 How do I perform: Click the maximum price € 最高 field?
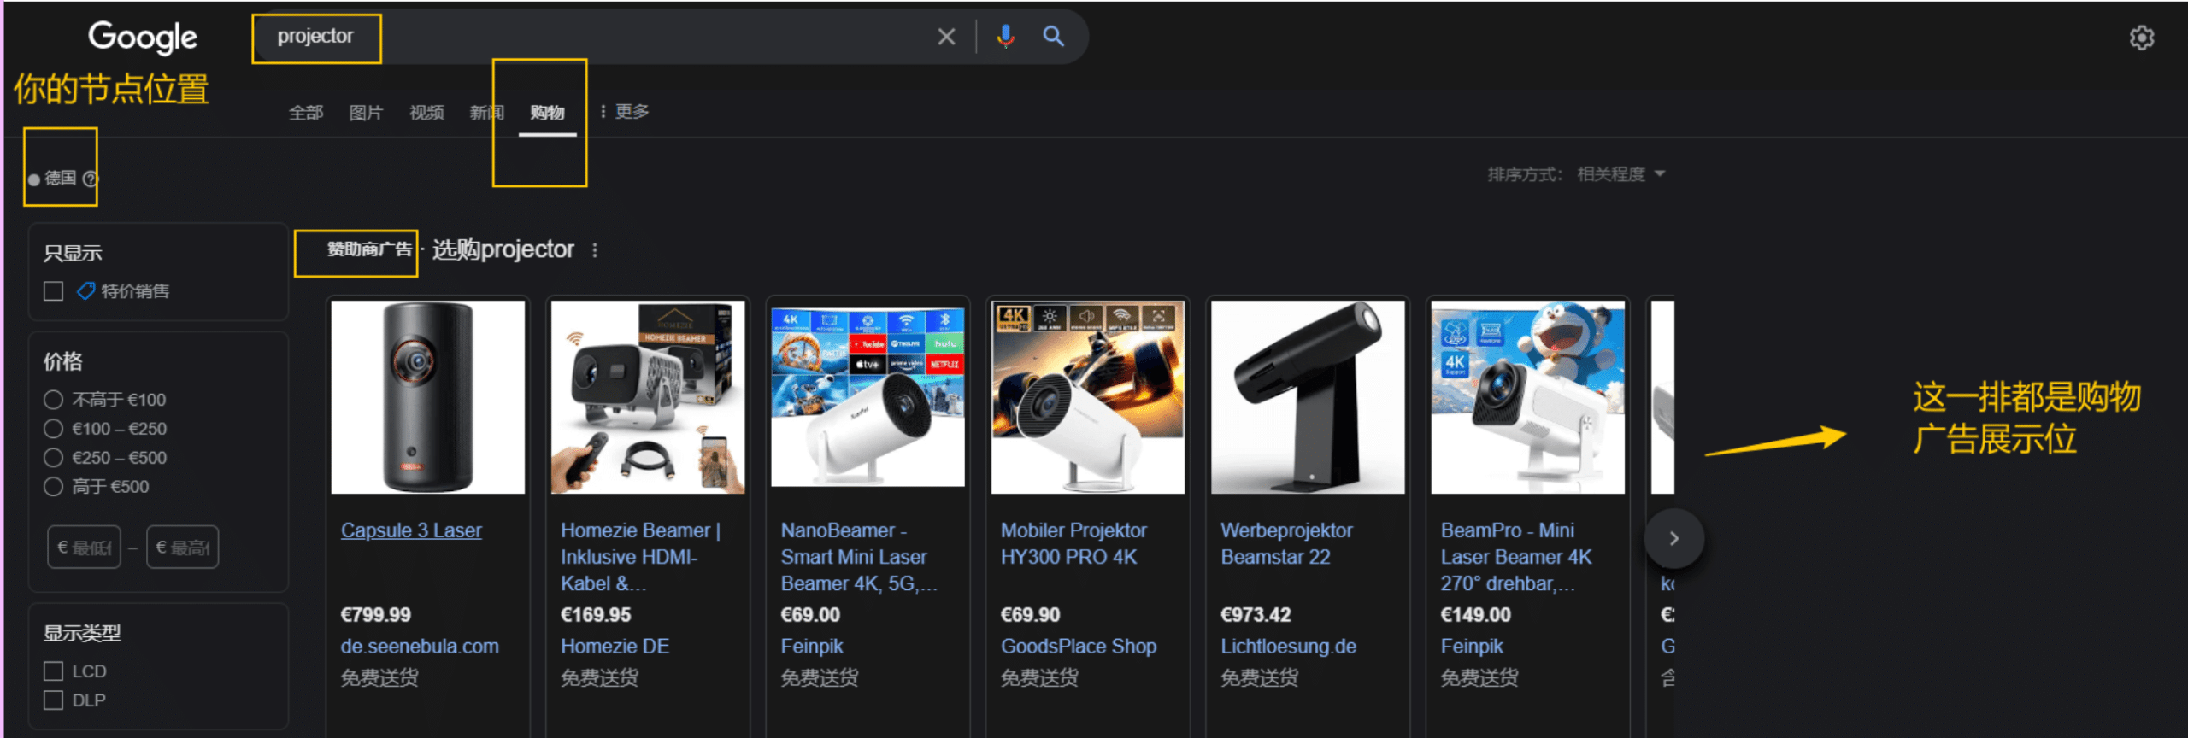click(x=182, y=548)
